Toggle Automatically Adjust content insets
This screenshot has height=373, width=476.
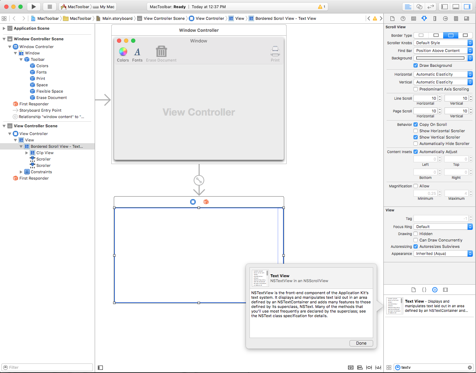coord(416,152)
